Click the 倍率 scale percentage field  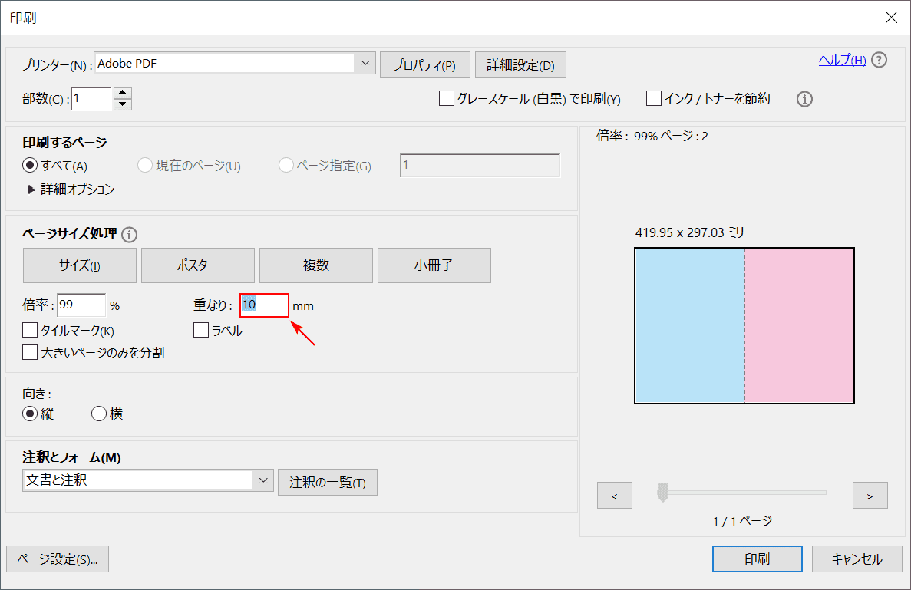pos(81,305)
